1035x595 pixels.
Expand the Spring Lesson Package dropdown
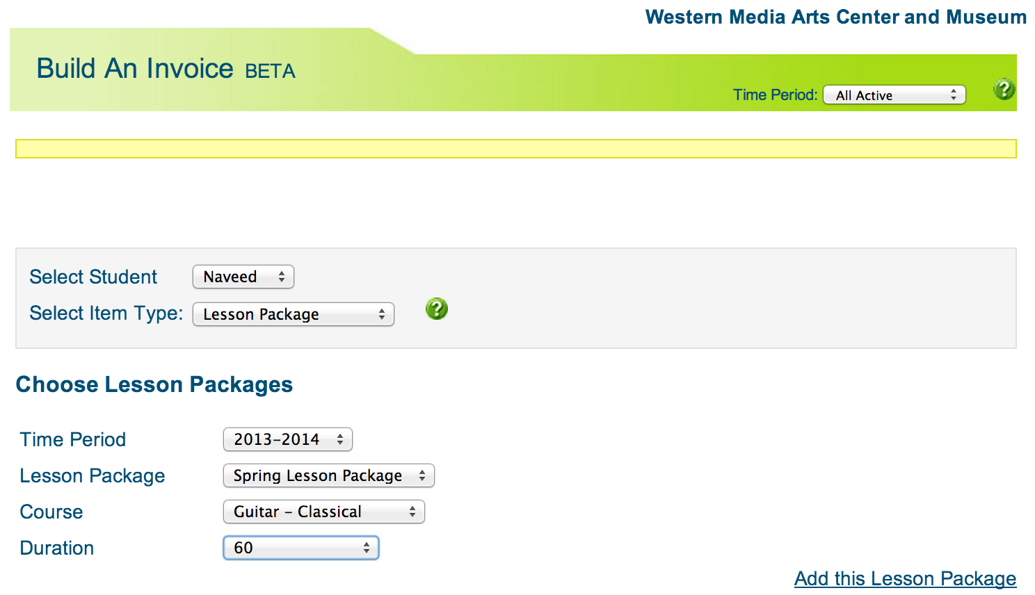coord(329,475)
